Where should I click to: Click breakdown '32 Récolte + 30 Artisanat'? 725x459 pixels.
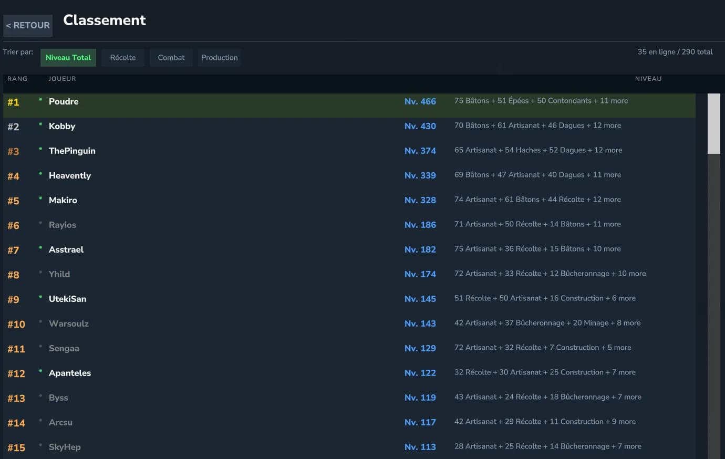click(x=545, y=372)
